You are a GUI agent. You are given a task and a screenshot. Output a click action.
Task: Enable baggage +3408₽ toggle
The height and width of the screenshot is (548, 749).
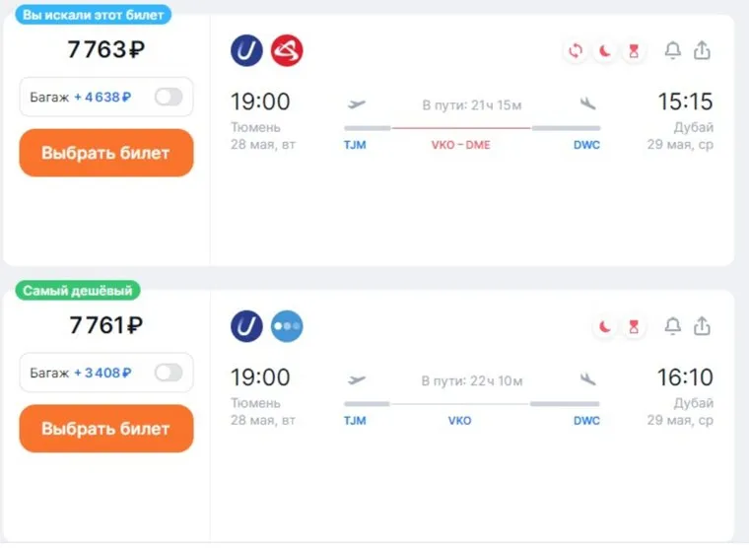click(169, 373)
